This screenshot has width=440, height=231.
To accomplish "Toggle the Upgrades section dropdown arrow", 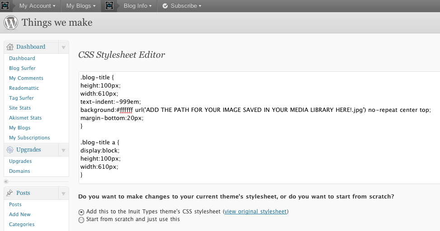I will pyautogui.click(x=63, y=150).
